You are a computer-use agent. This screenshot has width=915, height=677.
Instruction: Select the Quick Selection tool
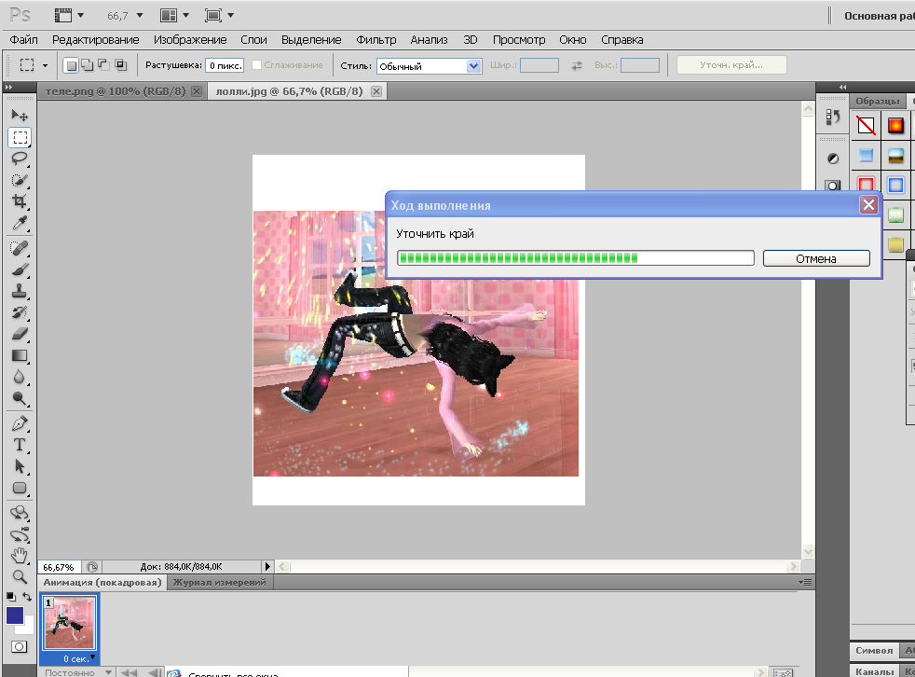pos(20,180)
